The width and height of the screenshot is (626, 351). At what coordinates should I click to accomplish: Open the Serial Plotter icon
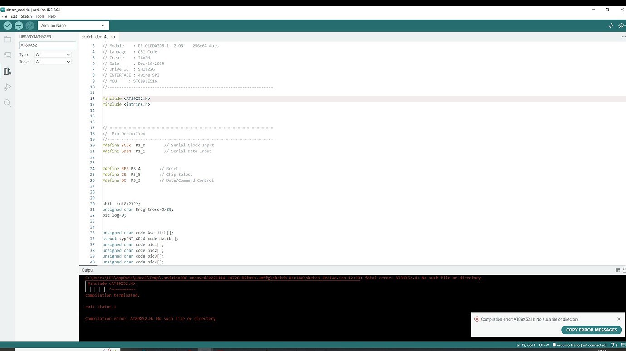(x=611, y=25)
